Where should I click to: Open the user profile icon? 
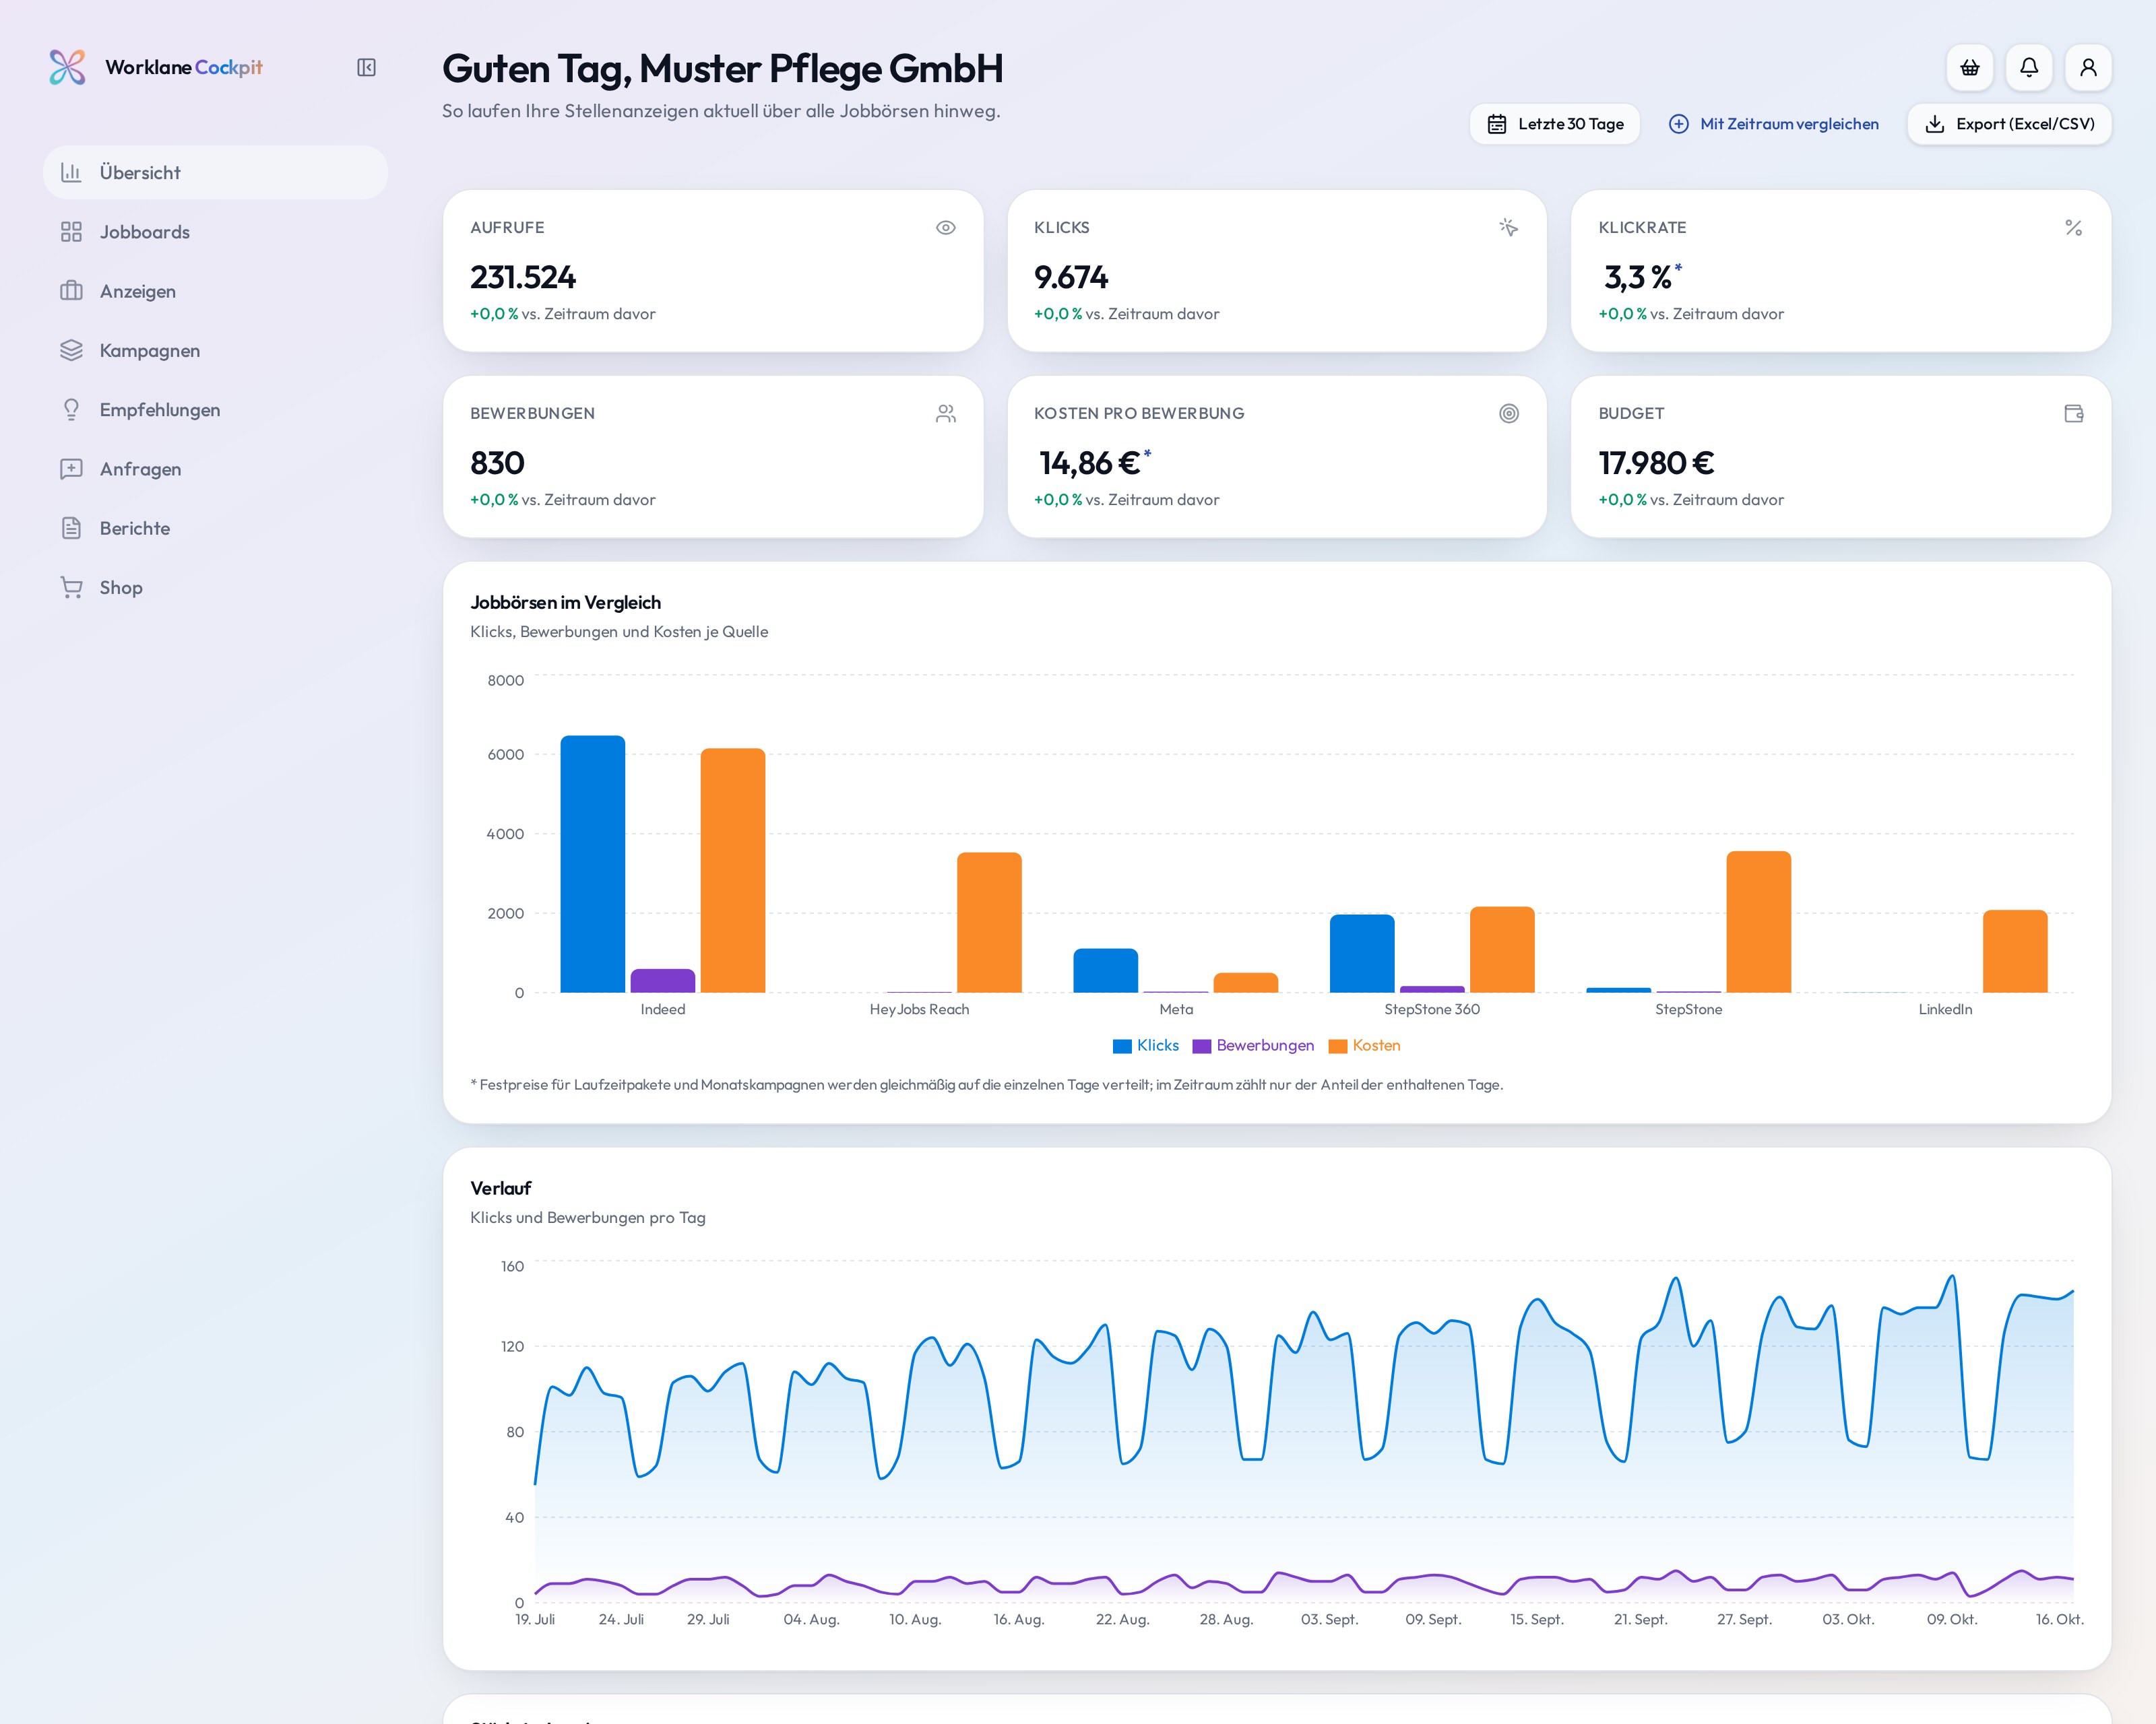(x=2088, y=67)
